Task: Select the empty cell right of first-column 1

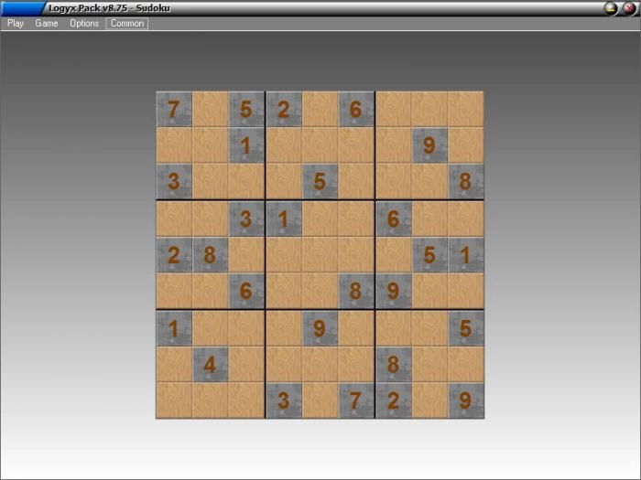Action: click(x=210, y=328)
